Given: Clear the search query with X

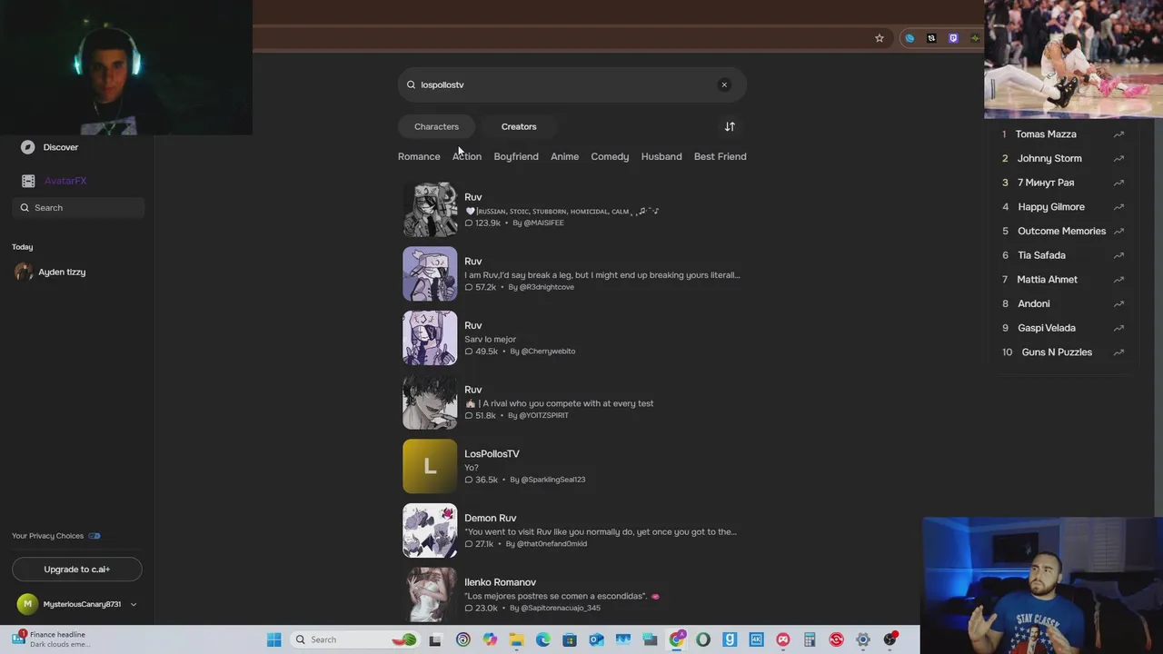Looking at the screenshot, I should [x=724, y=84].
